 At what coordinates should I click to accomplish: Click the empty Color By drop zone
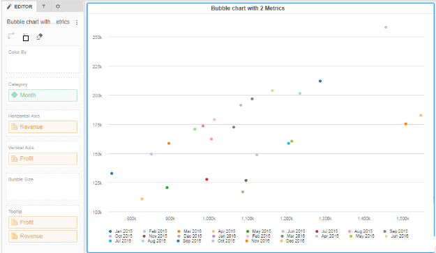[x=43, y=59]
